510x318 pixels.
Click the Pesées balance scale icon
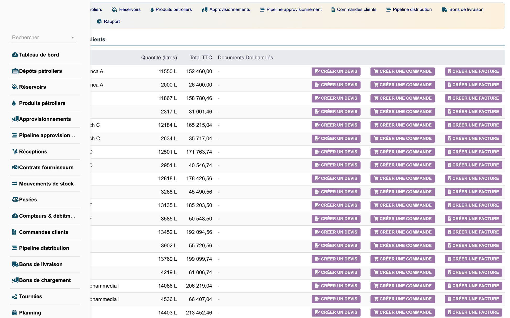click(x=15, y=200)
